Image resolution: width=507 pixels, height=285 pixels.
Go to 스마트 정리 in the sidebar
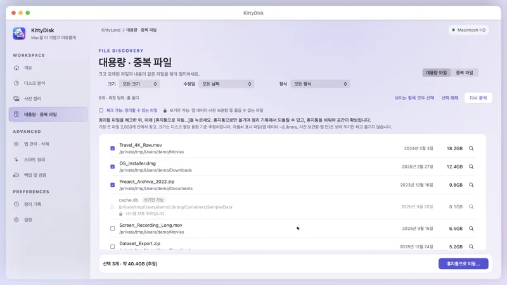pyautogui.click(x=48, y=160)
